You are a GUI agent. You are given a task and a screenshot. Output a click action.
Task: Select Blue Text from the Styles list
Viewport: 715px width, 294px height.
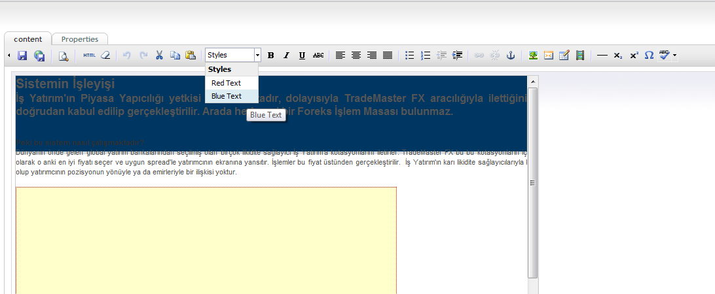coord(227,96)
